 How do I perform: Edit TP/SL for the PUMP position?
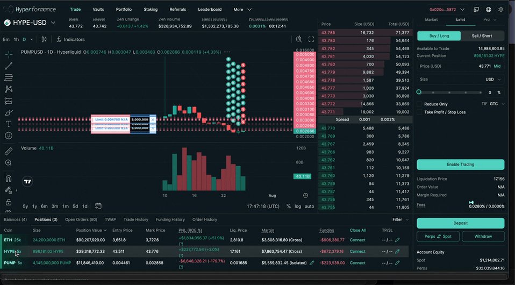tap(397, 263)
